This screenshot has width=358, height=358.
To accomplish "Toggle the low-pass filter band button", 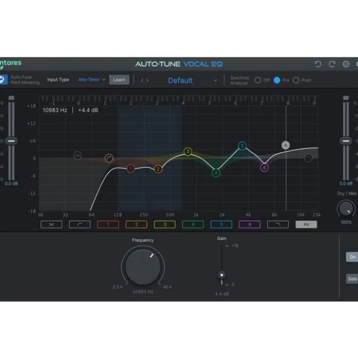I will coord(278,225).
